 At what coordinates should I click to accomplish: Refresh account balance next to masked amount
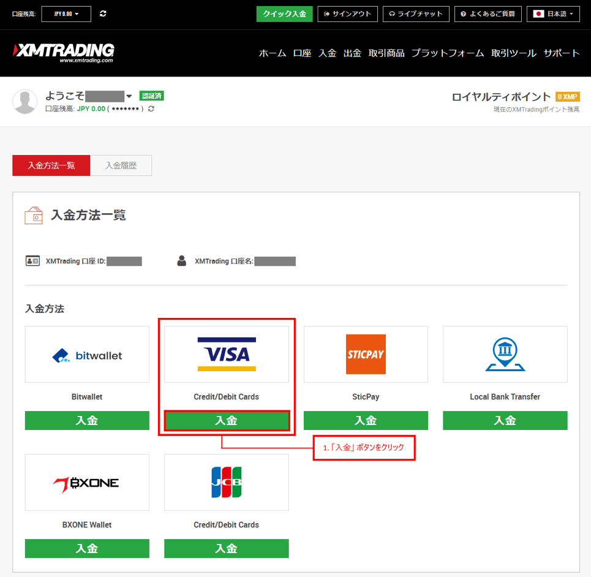[151, 109]
